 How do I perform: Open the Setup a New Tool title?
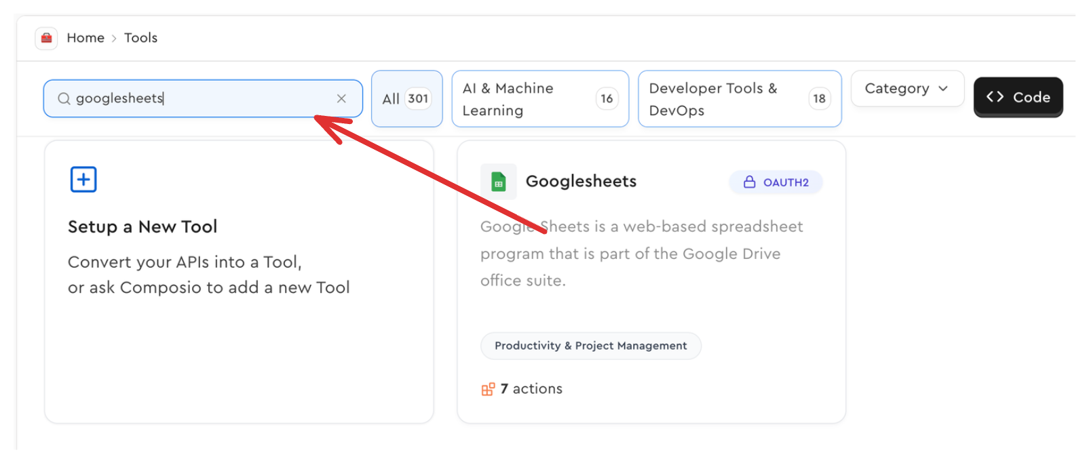142,226
